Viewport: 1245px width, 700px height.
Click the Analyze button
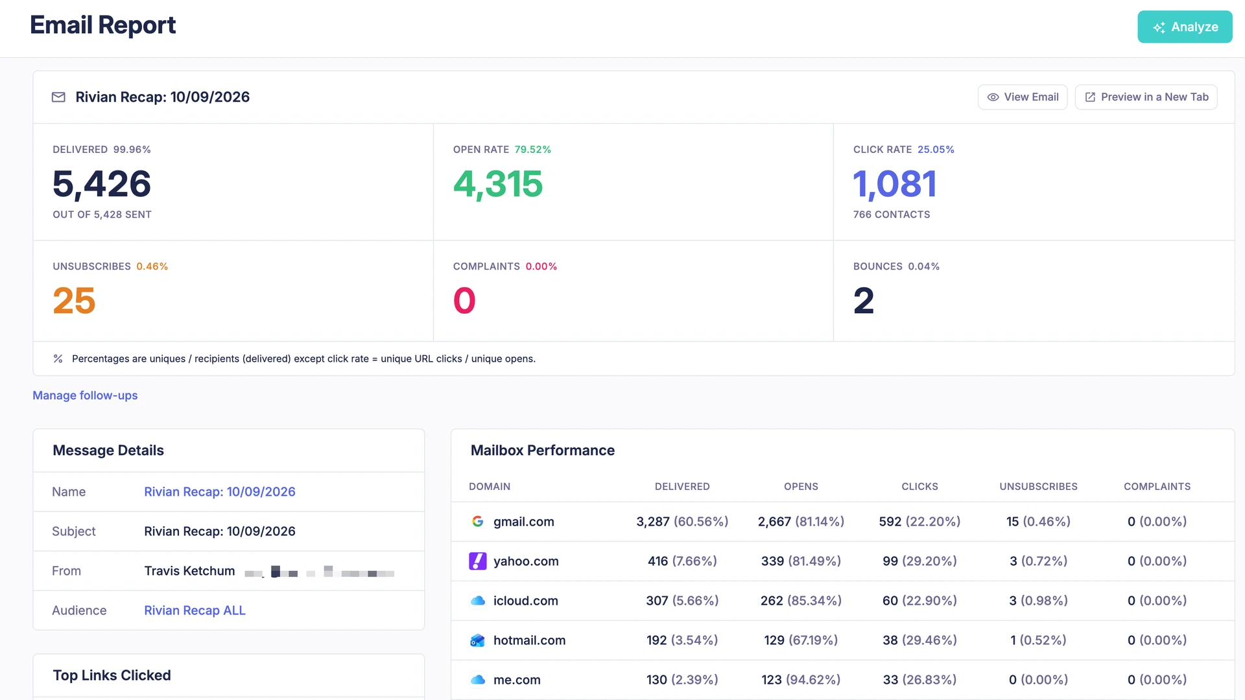(1185, 27)
